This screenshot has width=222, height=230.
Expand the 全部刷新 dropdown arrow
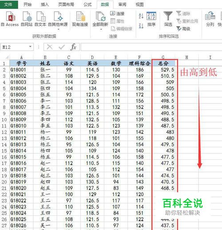[x=101, y=29]
